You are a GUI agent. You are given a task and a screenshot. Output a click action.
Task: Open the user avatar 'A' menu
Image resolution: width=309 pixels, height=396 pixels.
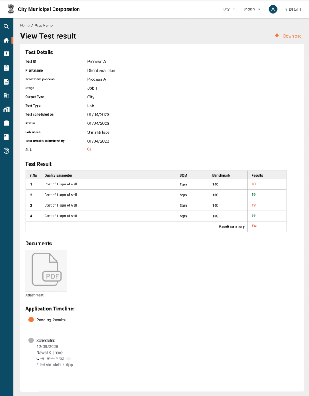point(273,9)
